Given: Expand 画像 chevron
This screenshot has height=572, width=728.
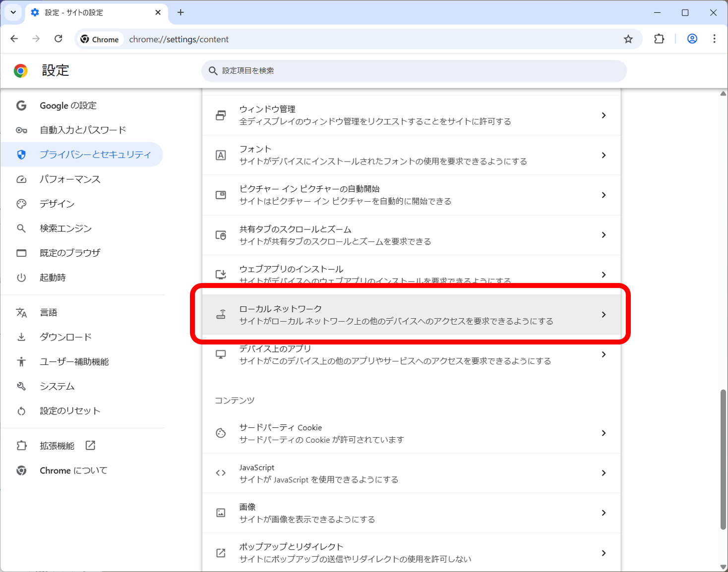Looking at the screenshot, I should pyautogui.click(x=604, y=513).
